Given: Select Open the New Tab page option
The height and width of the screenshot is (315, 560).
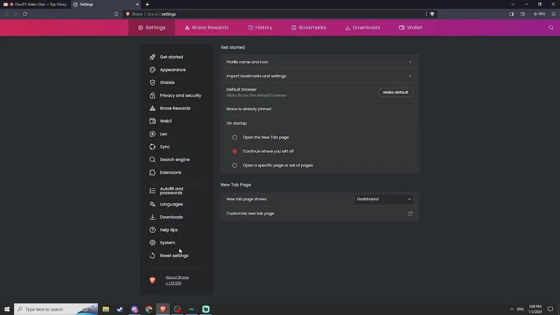Looking at the screenshot, I should point(235,137).
